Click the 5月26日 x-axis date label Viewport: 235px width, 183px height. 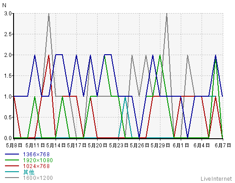[139, 145]
